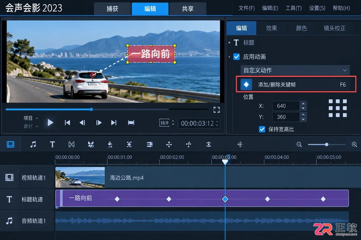
Task: Click the blue keyframe at the playhead
Action: click(225, 199)
